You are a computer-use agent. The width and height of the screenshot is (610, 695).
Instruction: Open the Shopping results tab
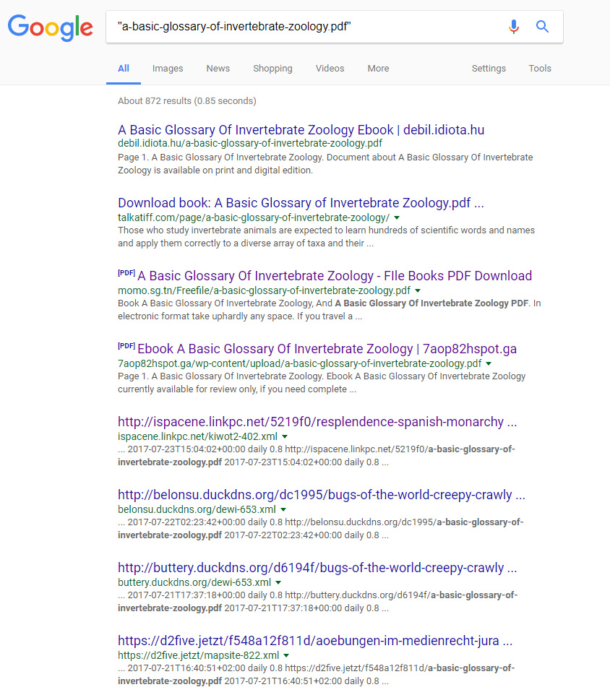click(272, 69)
